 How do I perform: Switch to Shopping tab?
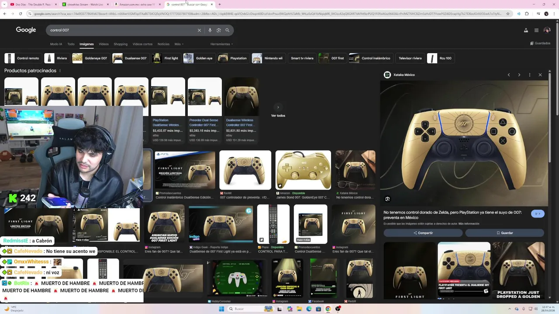121,44
